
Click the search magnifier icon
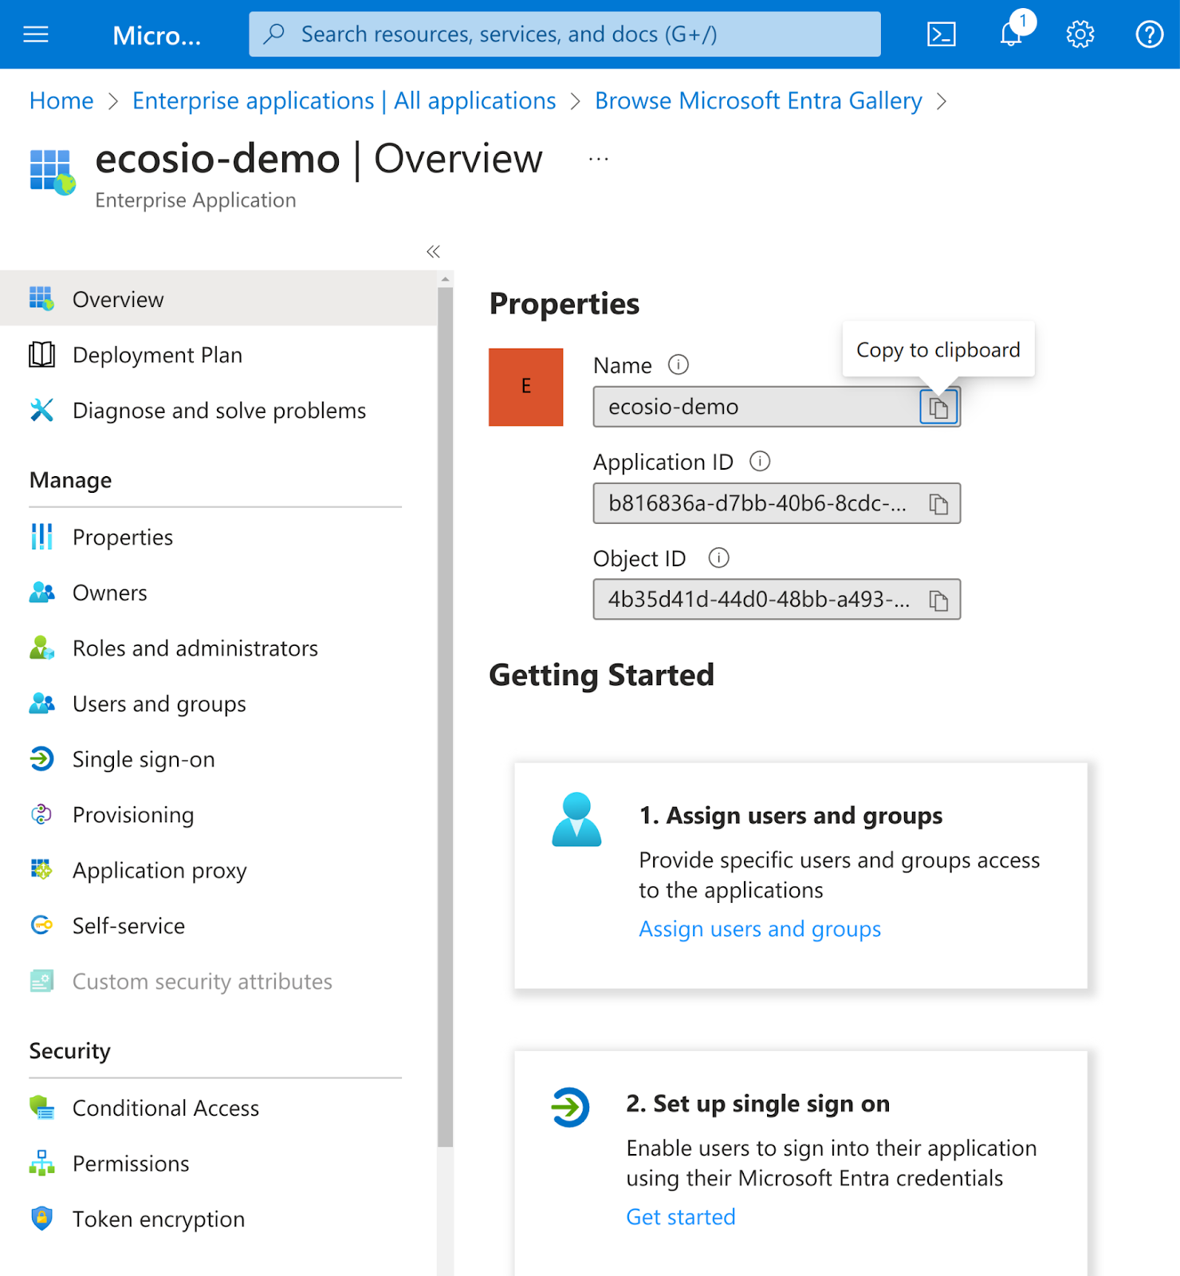(274, 33)
